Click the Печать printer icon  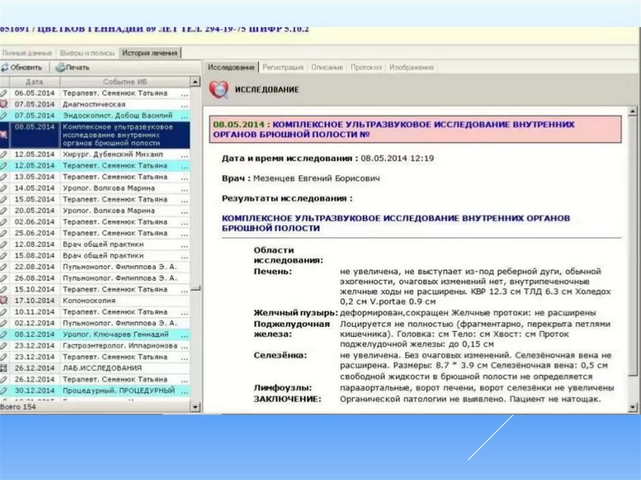(x=61, y=67)
